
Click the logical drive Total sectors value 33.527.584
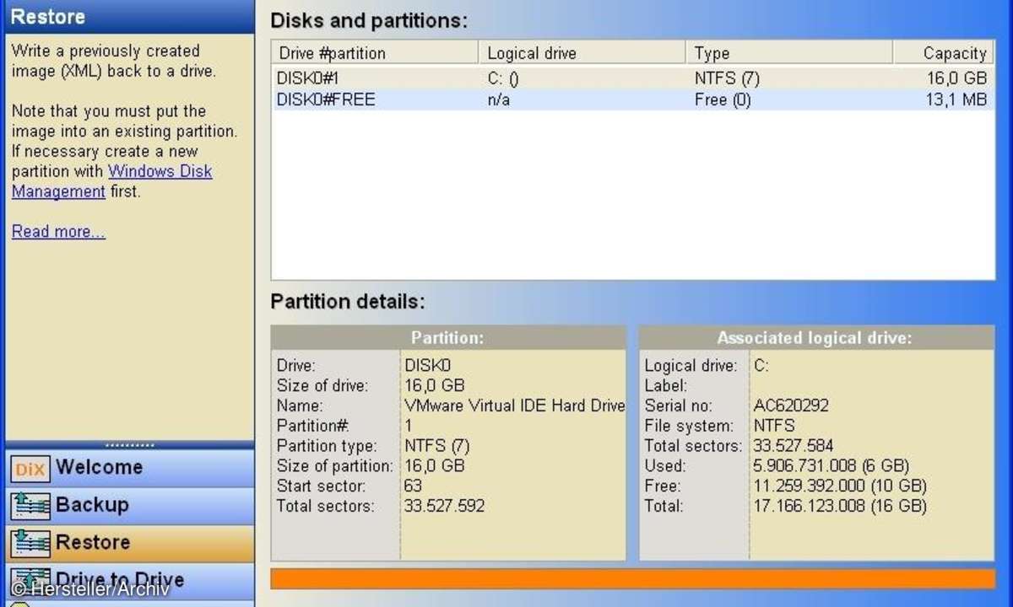click(x=794, y=446)
